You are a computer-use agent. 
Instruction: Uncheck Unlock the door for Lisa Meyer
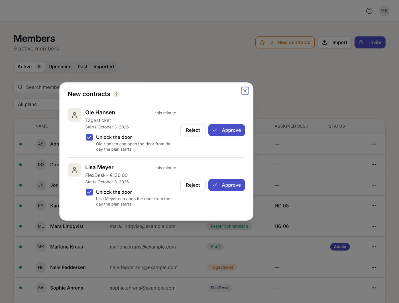(x=89, y=192)
